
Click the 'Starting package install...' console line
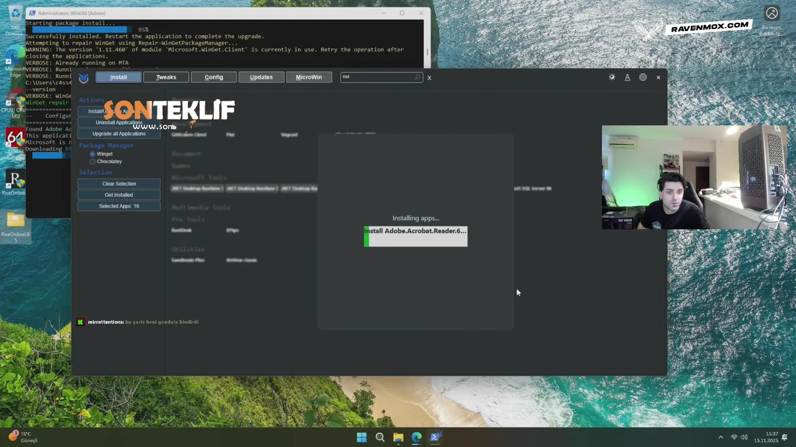pos(70,23)
